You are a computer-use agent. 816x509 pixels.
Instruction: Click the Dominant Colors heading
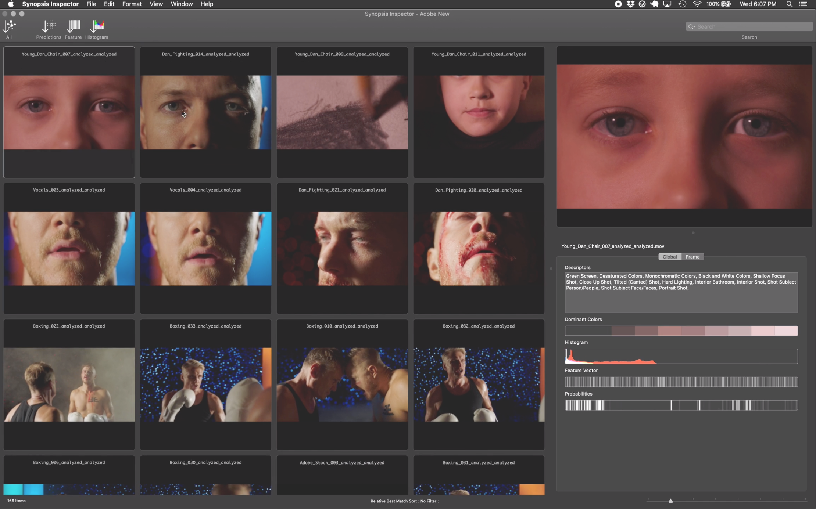(x=583, y=320)
